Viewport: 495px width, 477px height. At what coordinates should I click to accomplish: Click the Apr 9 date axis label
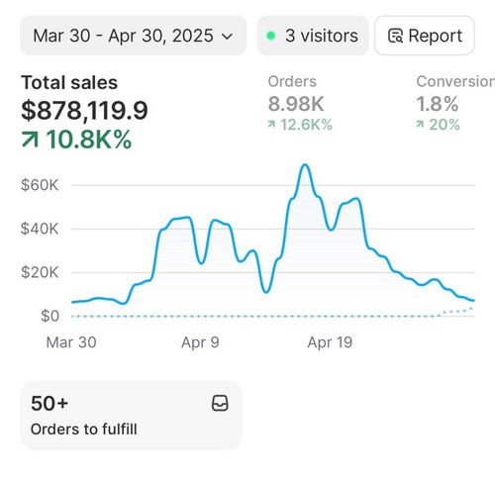click(200, 342)
